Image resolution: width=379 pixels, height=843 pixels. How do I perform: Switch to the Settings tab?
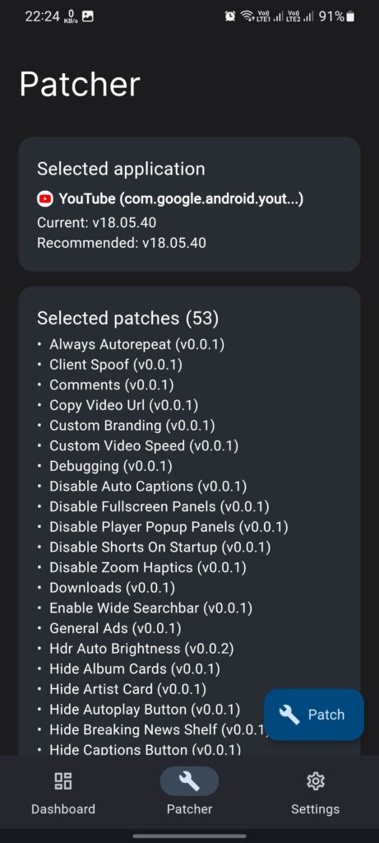click(315, 793)
